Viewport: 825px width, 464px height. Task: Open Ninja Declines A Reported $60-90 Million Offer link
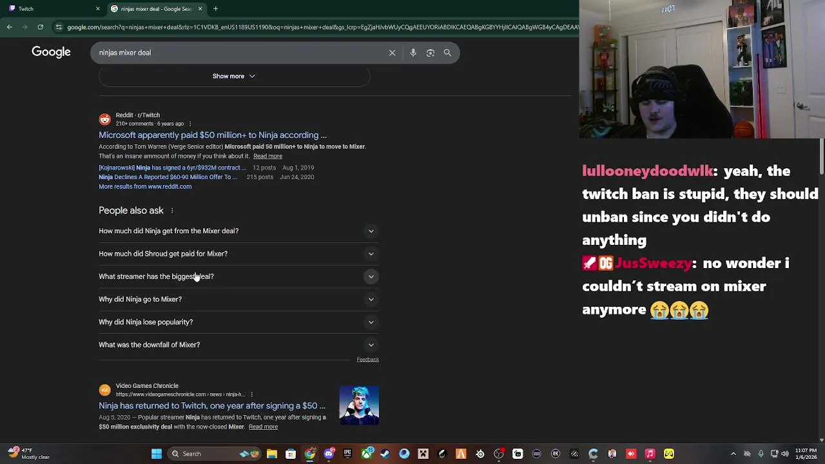[168, 177]
